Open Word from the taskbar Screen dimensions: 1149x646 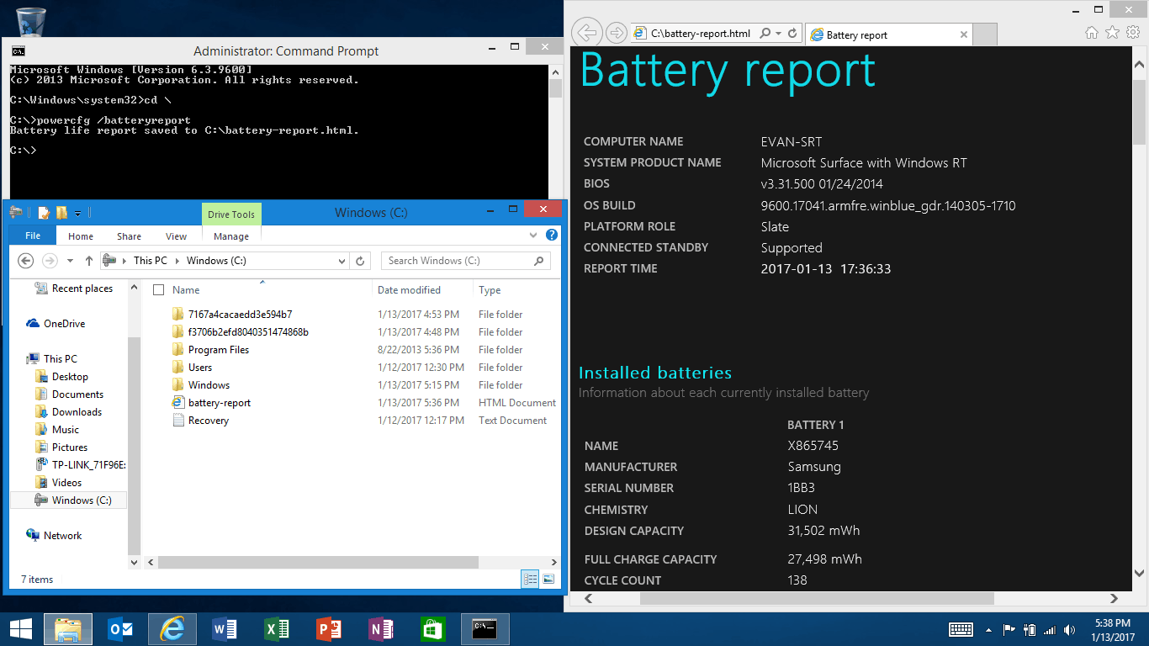225,629
